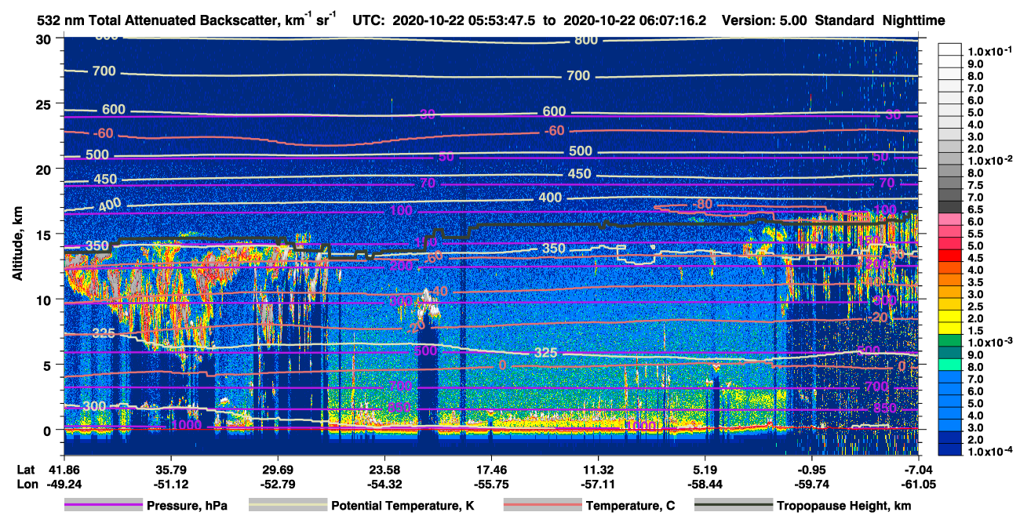Click the white 300 potential temperature contour label
This screenshot has width=1020, height=523.
pyautogui.click(x=94, y=405)
